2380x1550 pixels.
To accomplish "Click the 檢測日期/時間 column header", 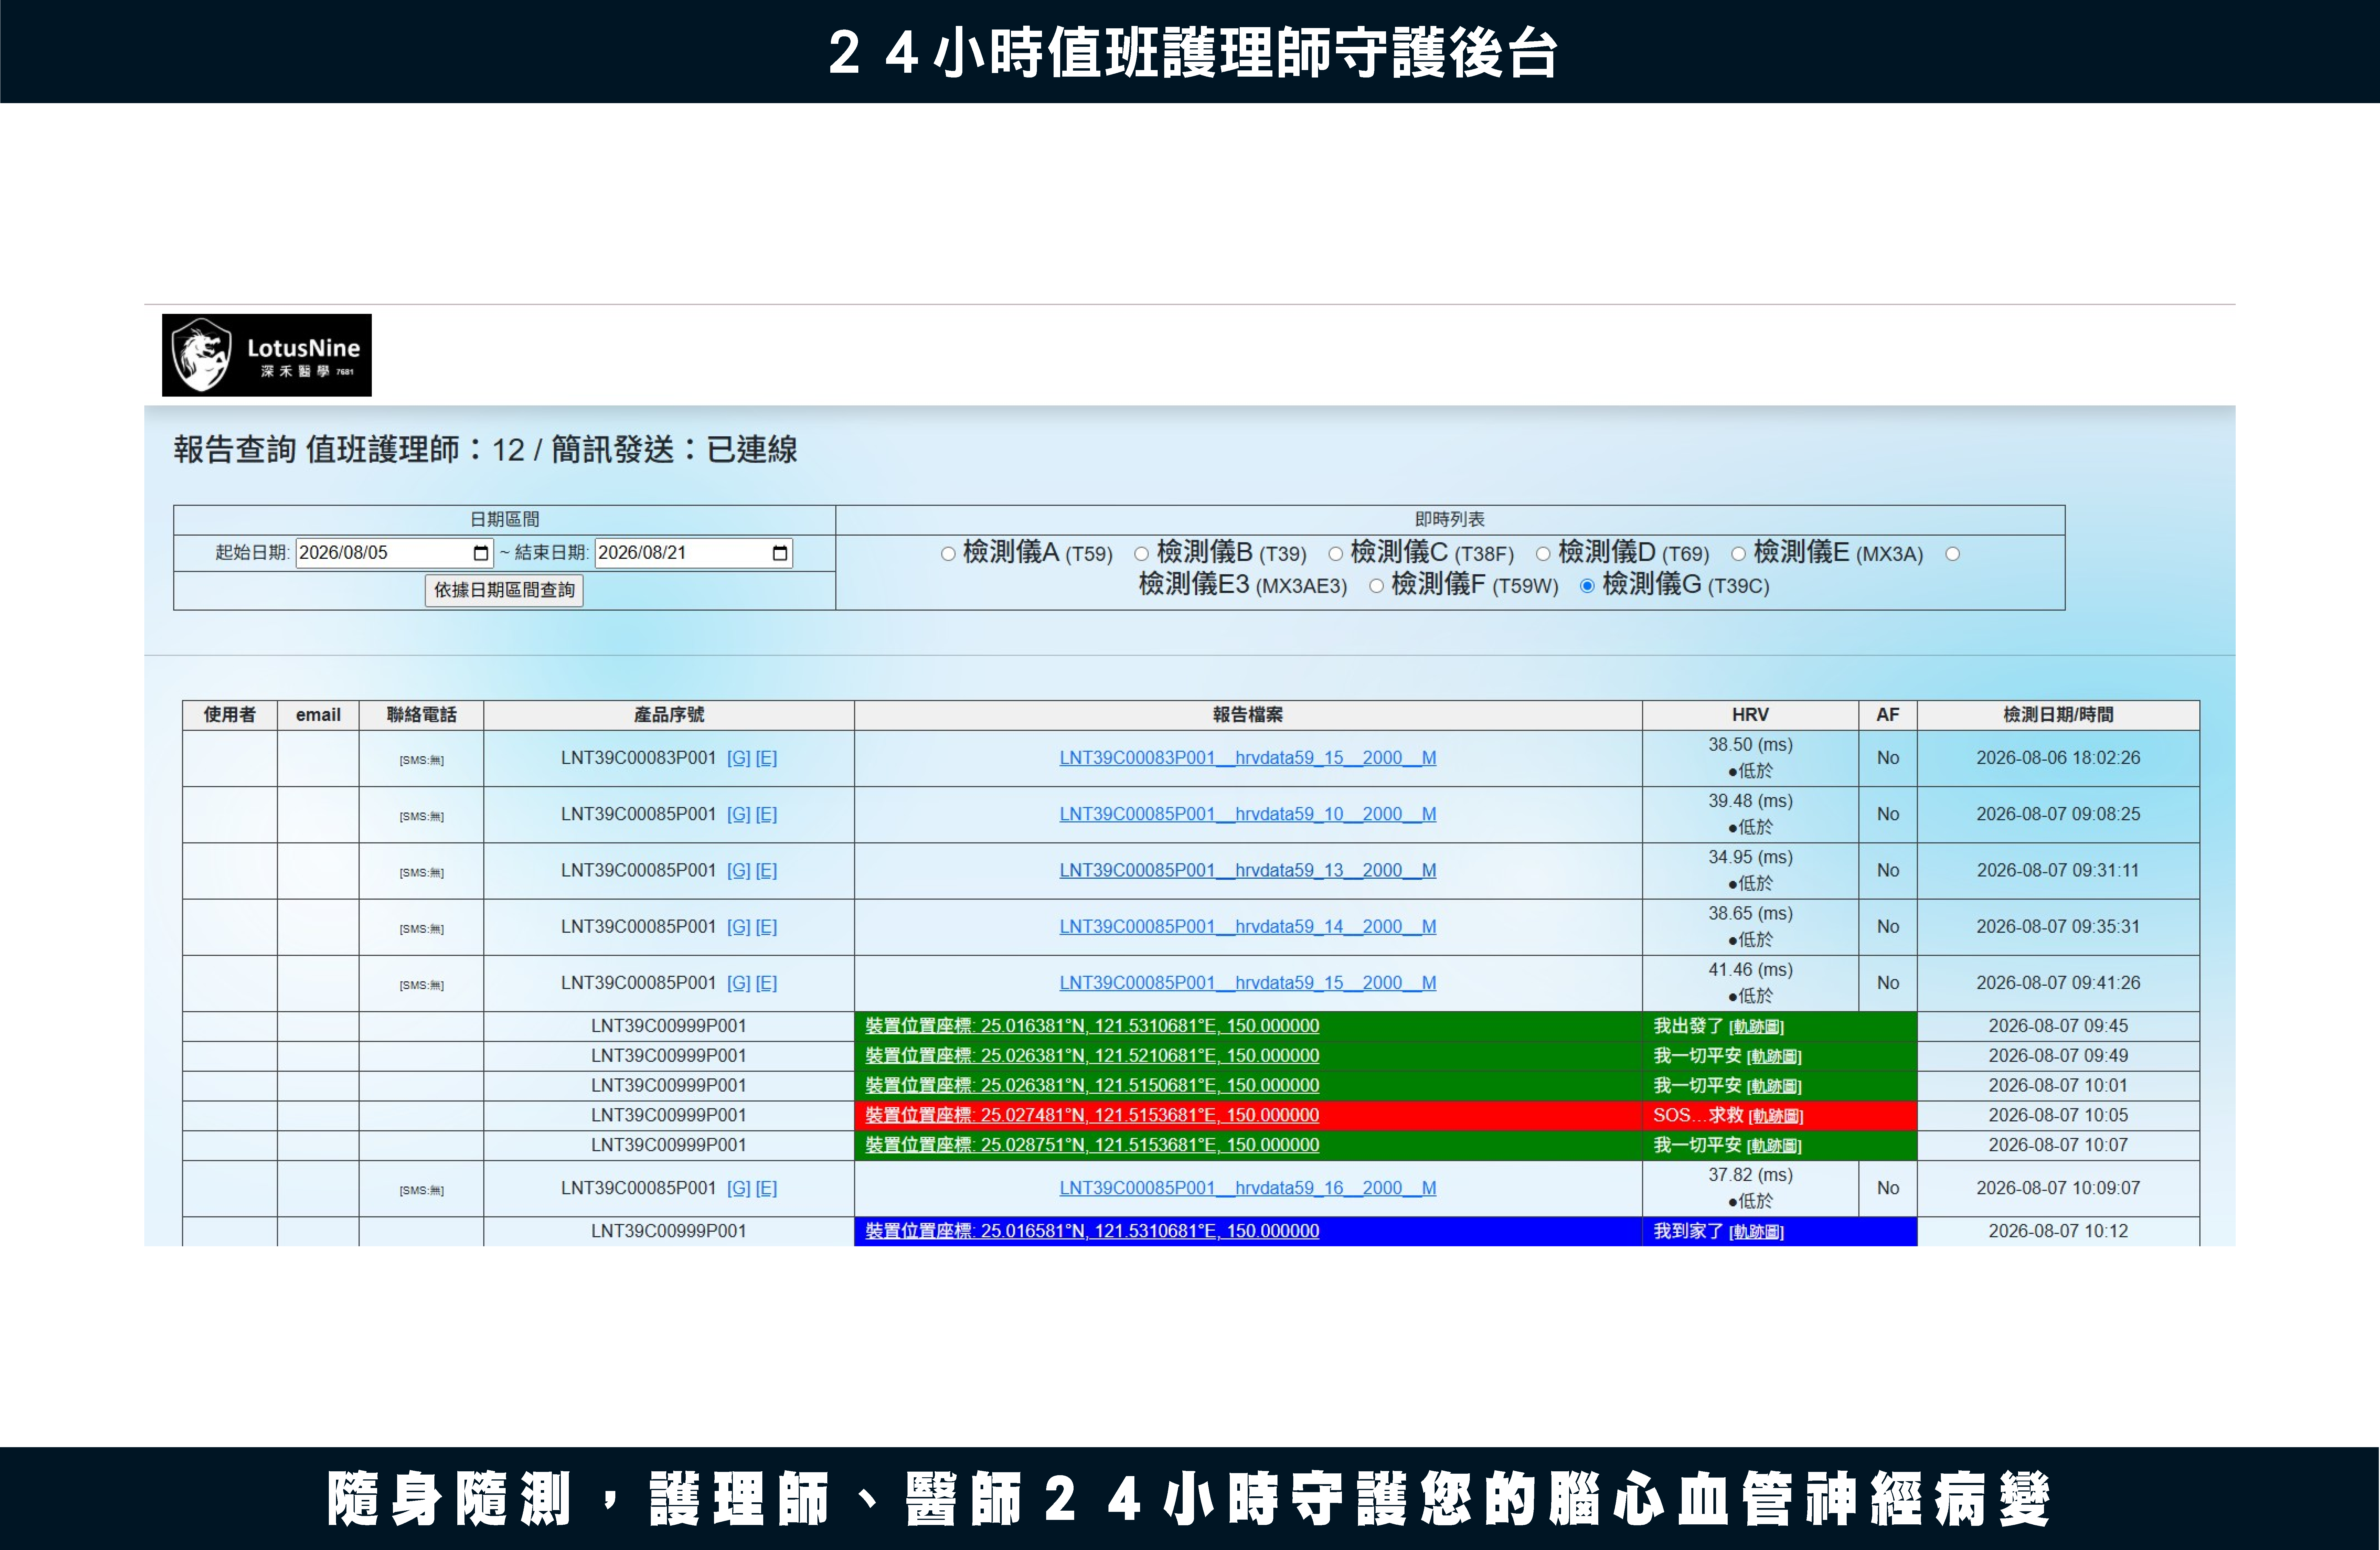I will point(2058,715).
